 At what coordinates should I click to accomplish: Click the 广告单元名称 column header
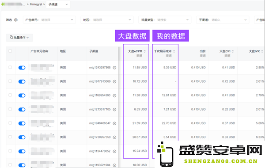39,51
